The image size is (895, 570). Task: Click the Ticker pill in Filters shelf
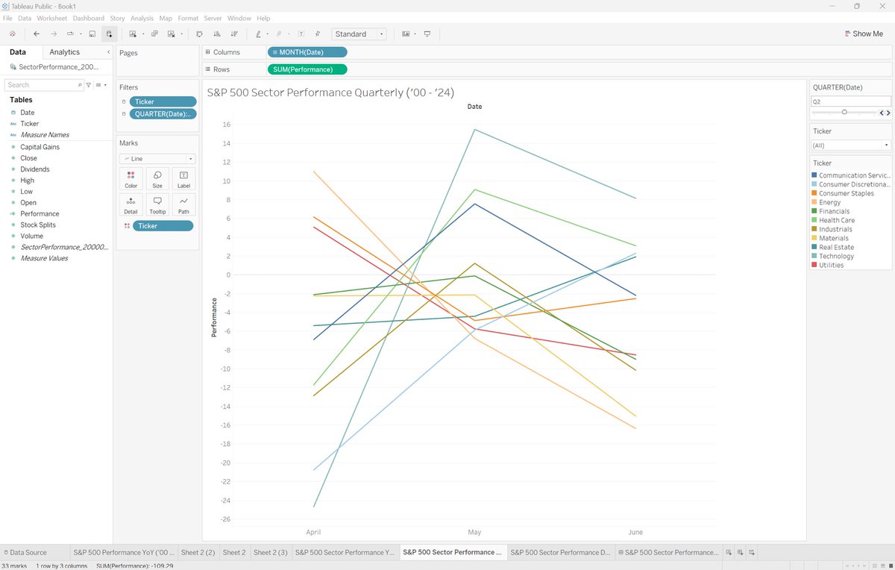163,101
